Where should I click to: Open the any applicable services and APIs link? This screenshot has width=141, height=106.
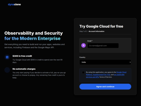105,76
